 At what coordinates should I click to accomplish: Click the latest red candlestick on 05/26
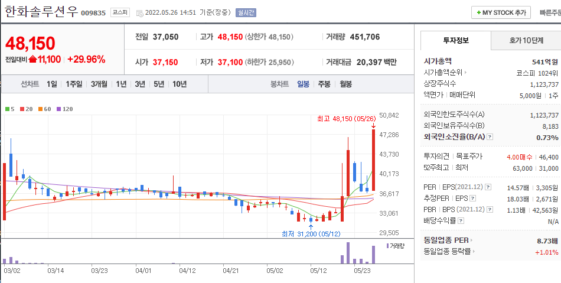tap(374, 160)
